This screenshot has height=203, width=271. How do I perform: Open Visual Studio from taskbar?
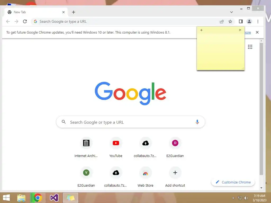point(54,198)
